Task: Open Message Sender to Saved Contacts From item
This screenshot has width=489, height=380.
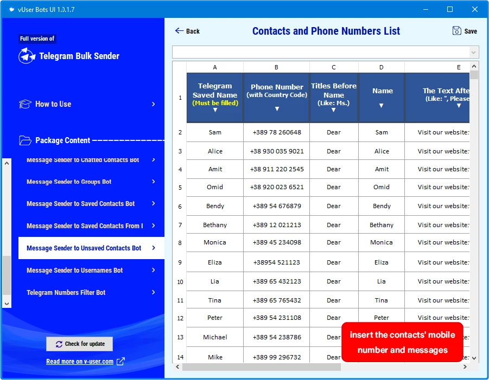Action: tap(91, 226)
